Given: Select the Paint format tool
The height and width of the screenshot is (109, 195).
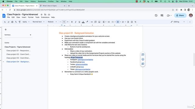Looking at the screenshot, I should pyautogui.click(x=19, y=22).
